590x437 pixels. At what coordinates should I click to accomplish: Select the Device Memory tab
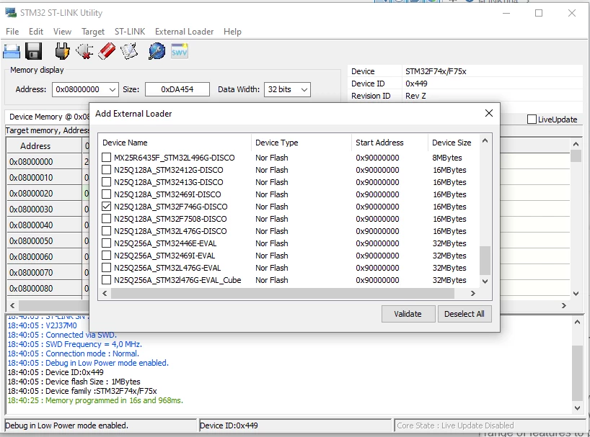(48, 117)
